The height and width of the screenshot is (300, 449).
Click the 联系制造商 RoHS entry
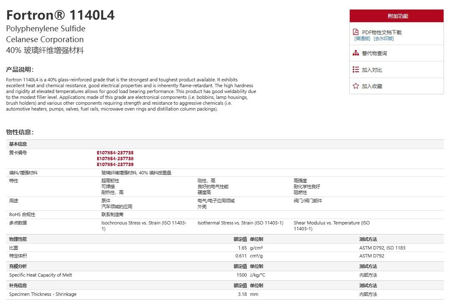pos(112,214)
